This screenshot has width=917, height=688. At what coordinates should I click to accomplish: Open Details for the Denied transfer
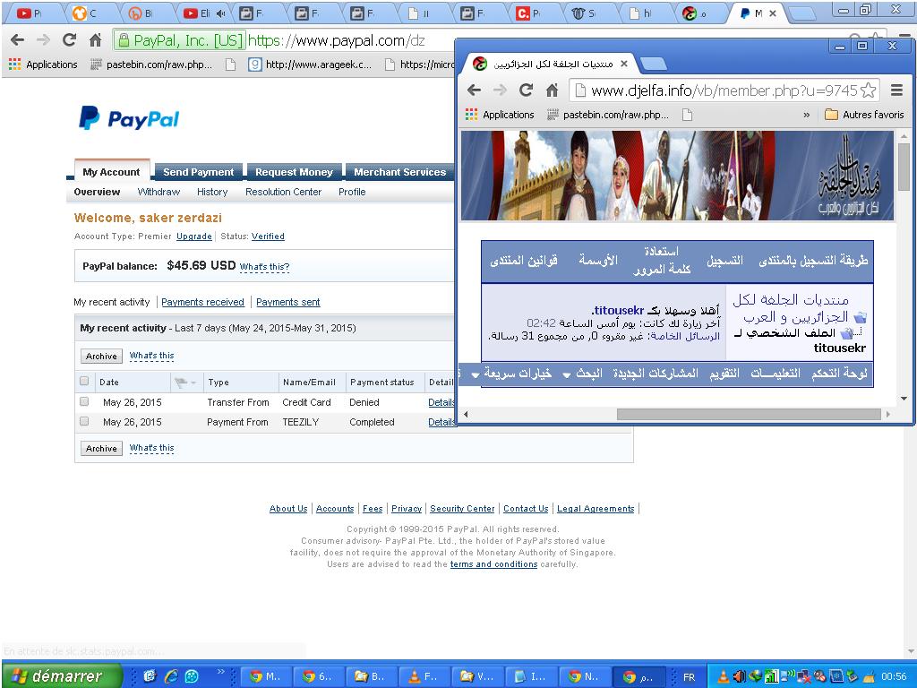[441, 402]
